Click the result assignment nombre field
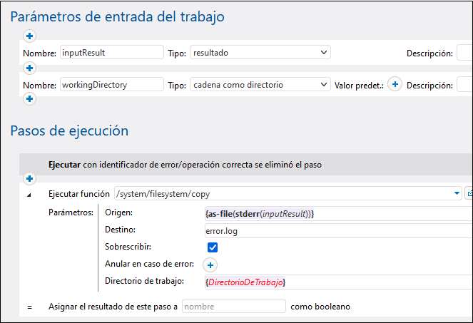The width and height of the screenshot is (473, 323). pyautogui.click(x=234, y=307)
